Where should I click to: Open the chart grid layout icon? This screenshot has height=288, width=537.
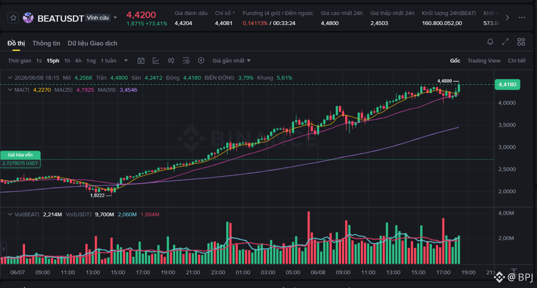[x=521, y=42]
